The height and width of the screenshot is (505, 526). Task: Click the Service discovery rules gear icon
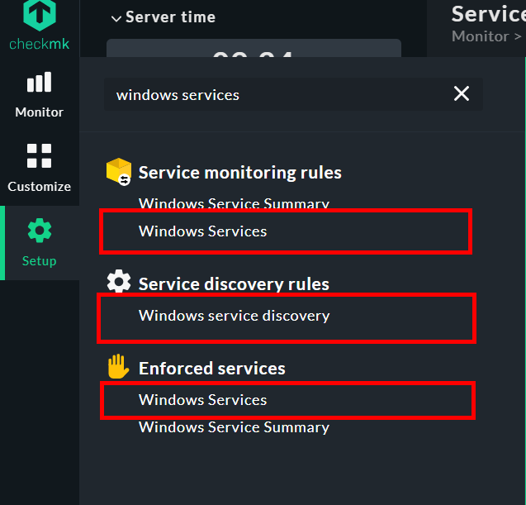[119, 283]
